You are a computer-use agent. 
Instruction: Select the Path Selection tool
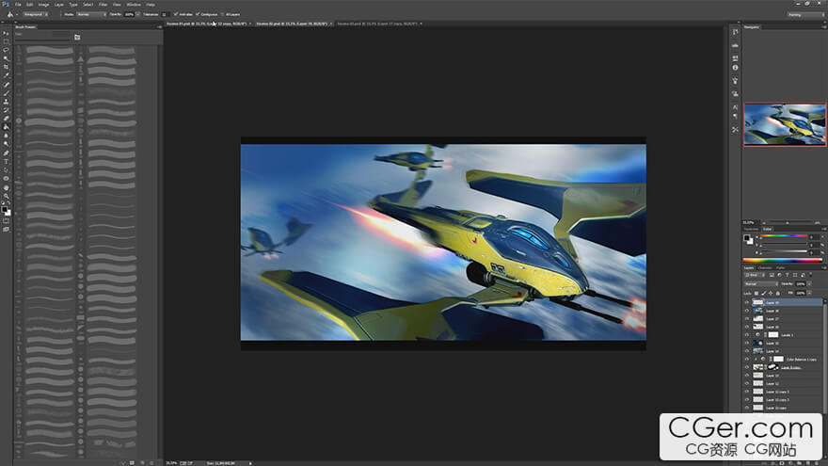click(6, 170)
